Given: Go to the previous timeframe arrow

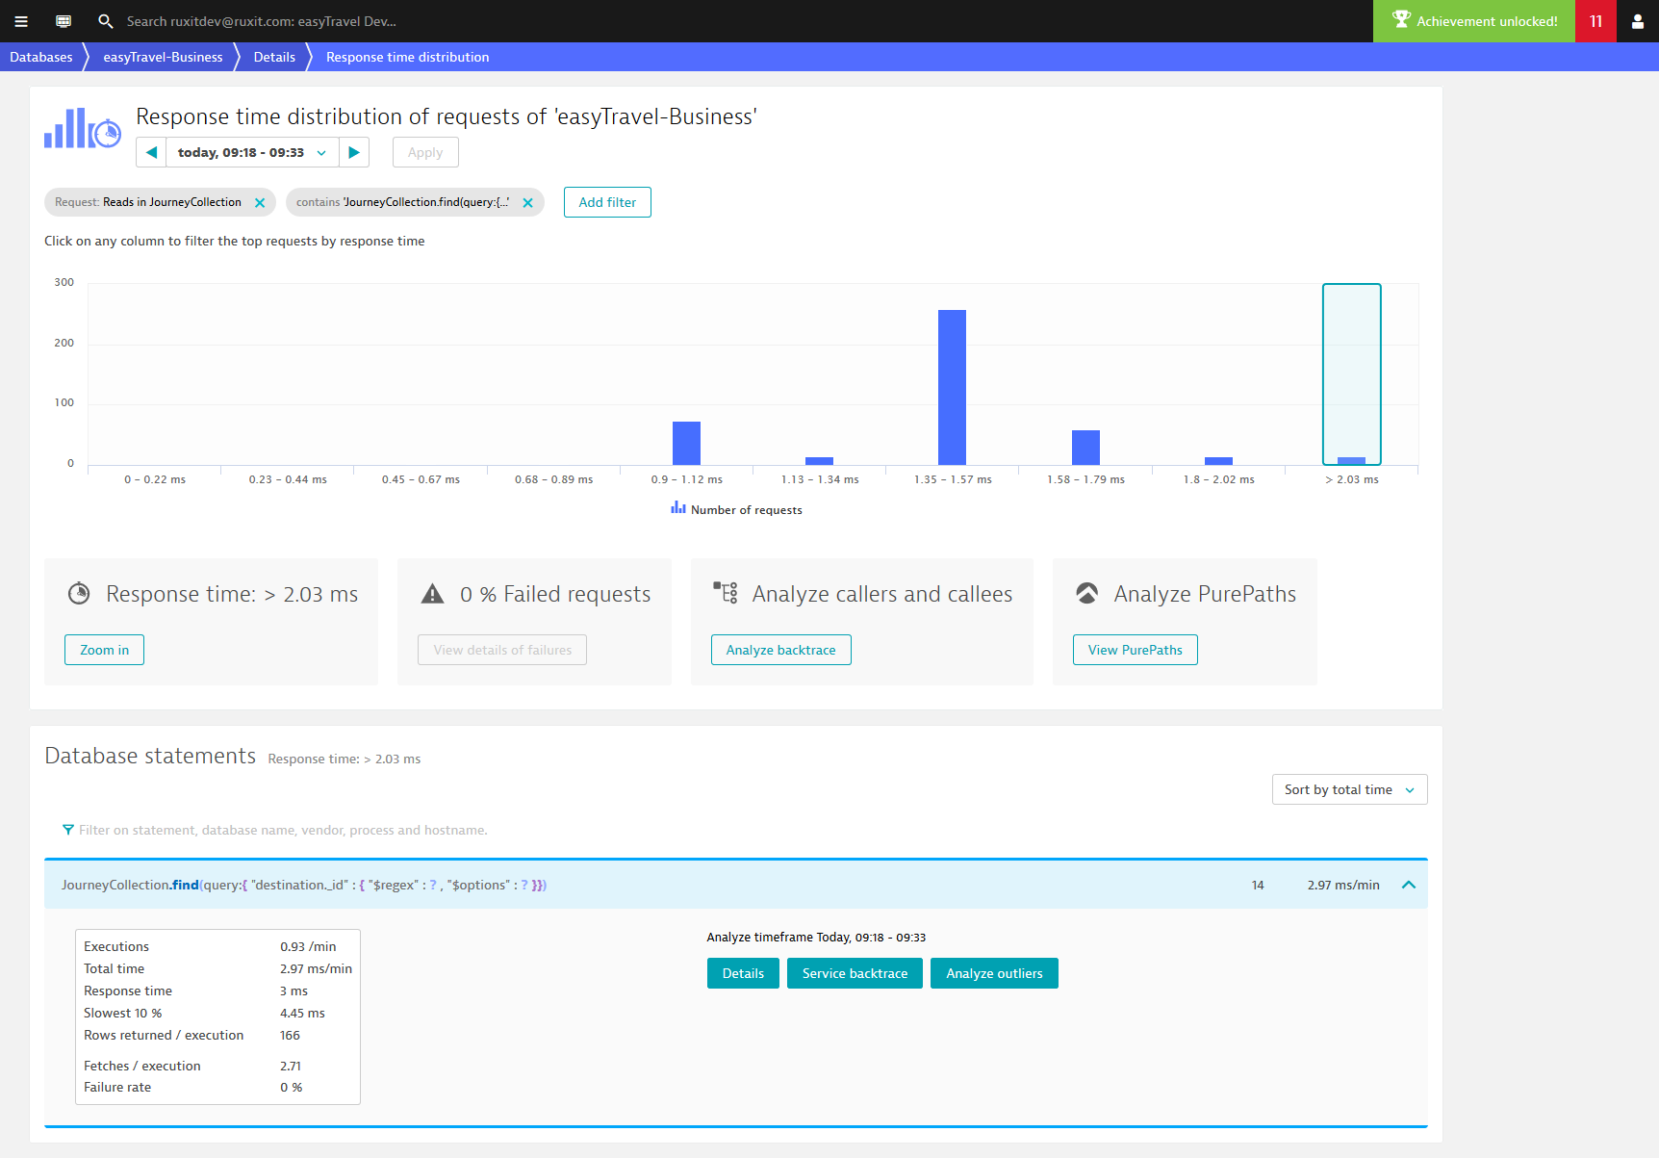Looking at the screenshot, I should pos(151,152).
